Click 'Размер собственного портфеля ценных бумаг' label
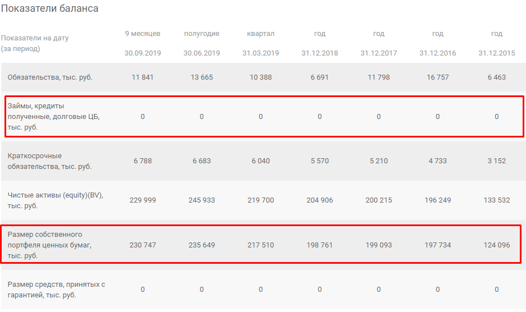 click(49, 245)
